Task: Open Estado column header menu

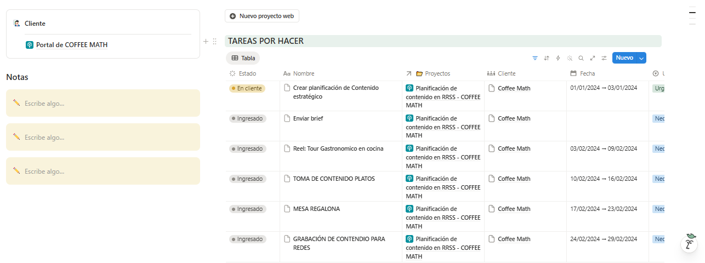Action: pyautogui.click(x=242, y=73)
